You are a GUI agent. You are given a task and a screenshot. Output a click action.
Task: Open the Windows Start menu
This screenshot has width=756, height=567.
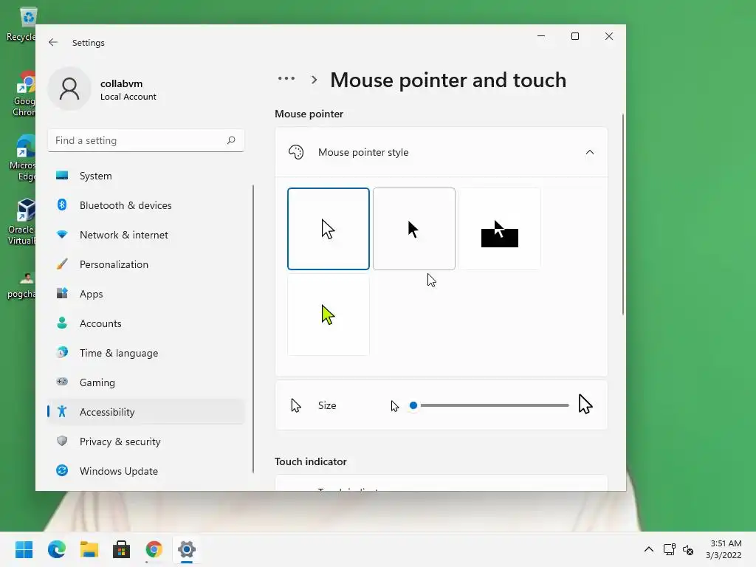[24, 549]
